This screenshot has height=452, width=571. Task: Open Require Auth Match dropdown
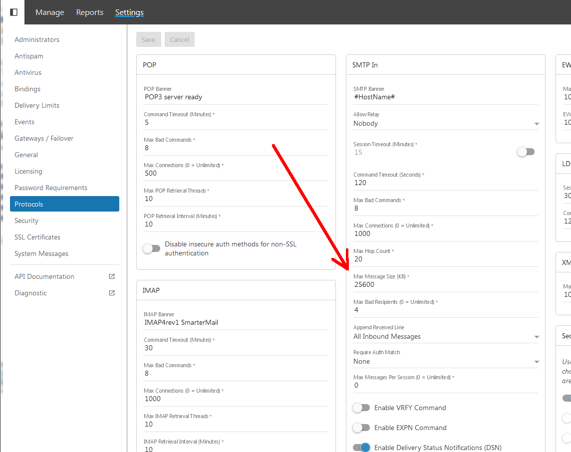[x=445, y=361]
